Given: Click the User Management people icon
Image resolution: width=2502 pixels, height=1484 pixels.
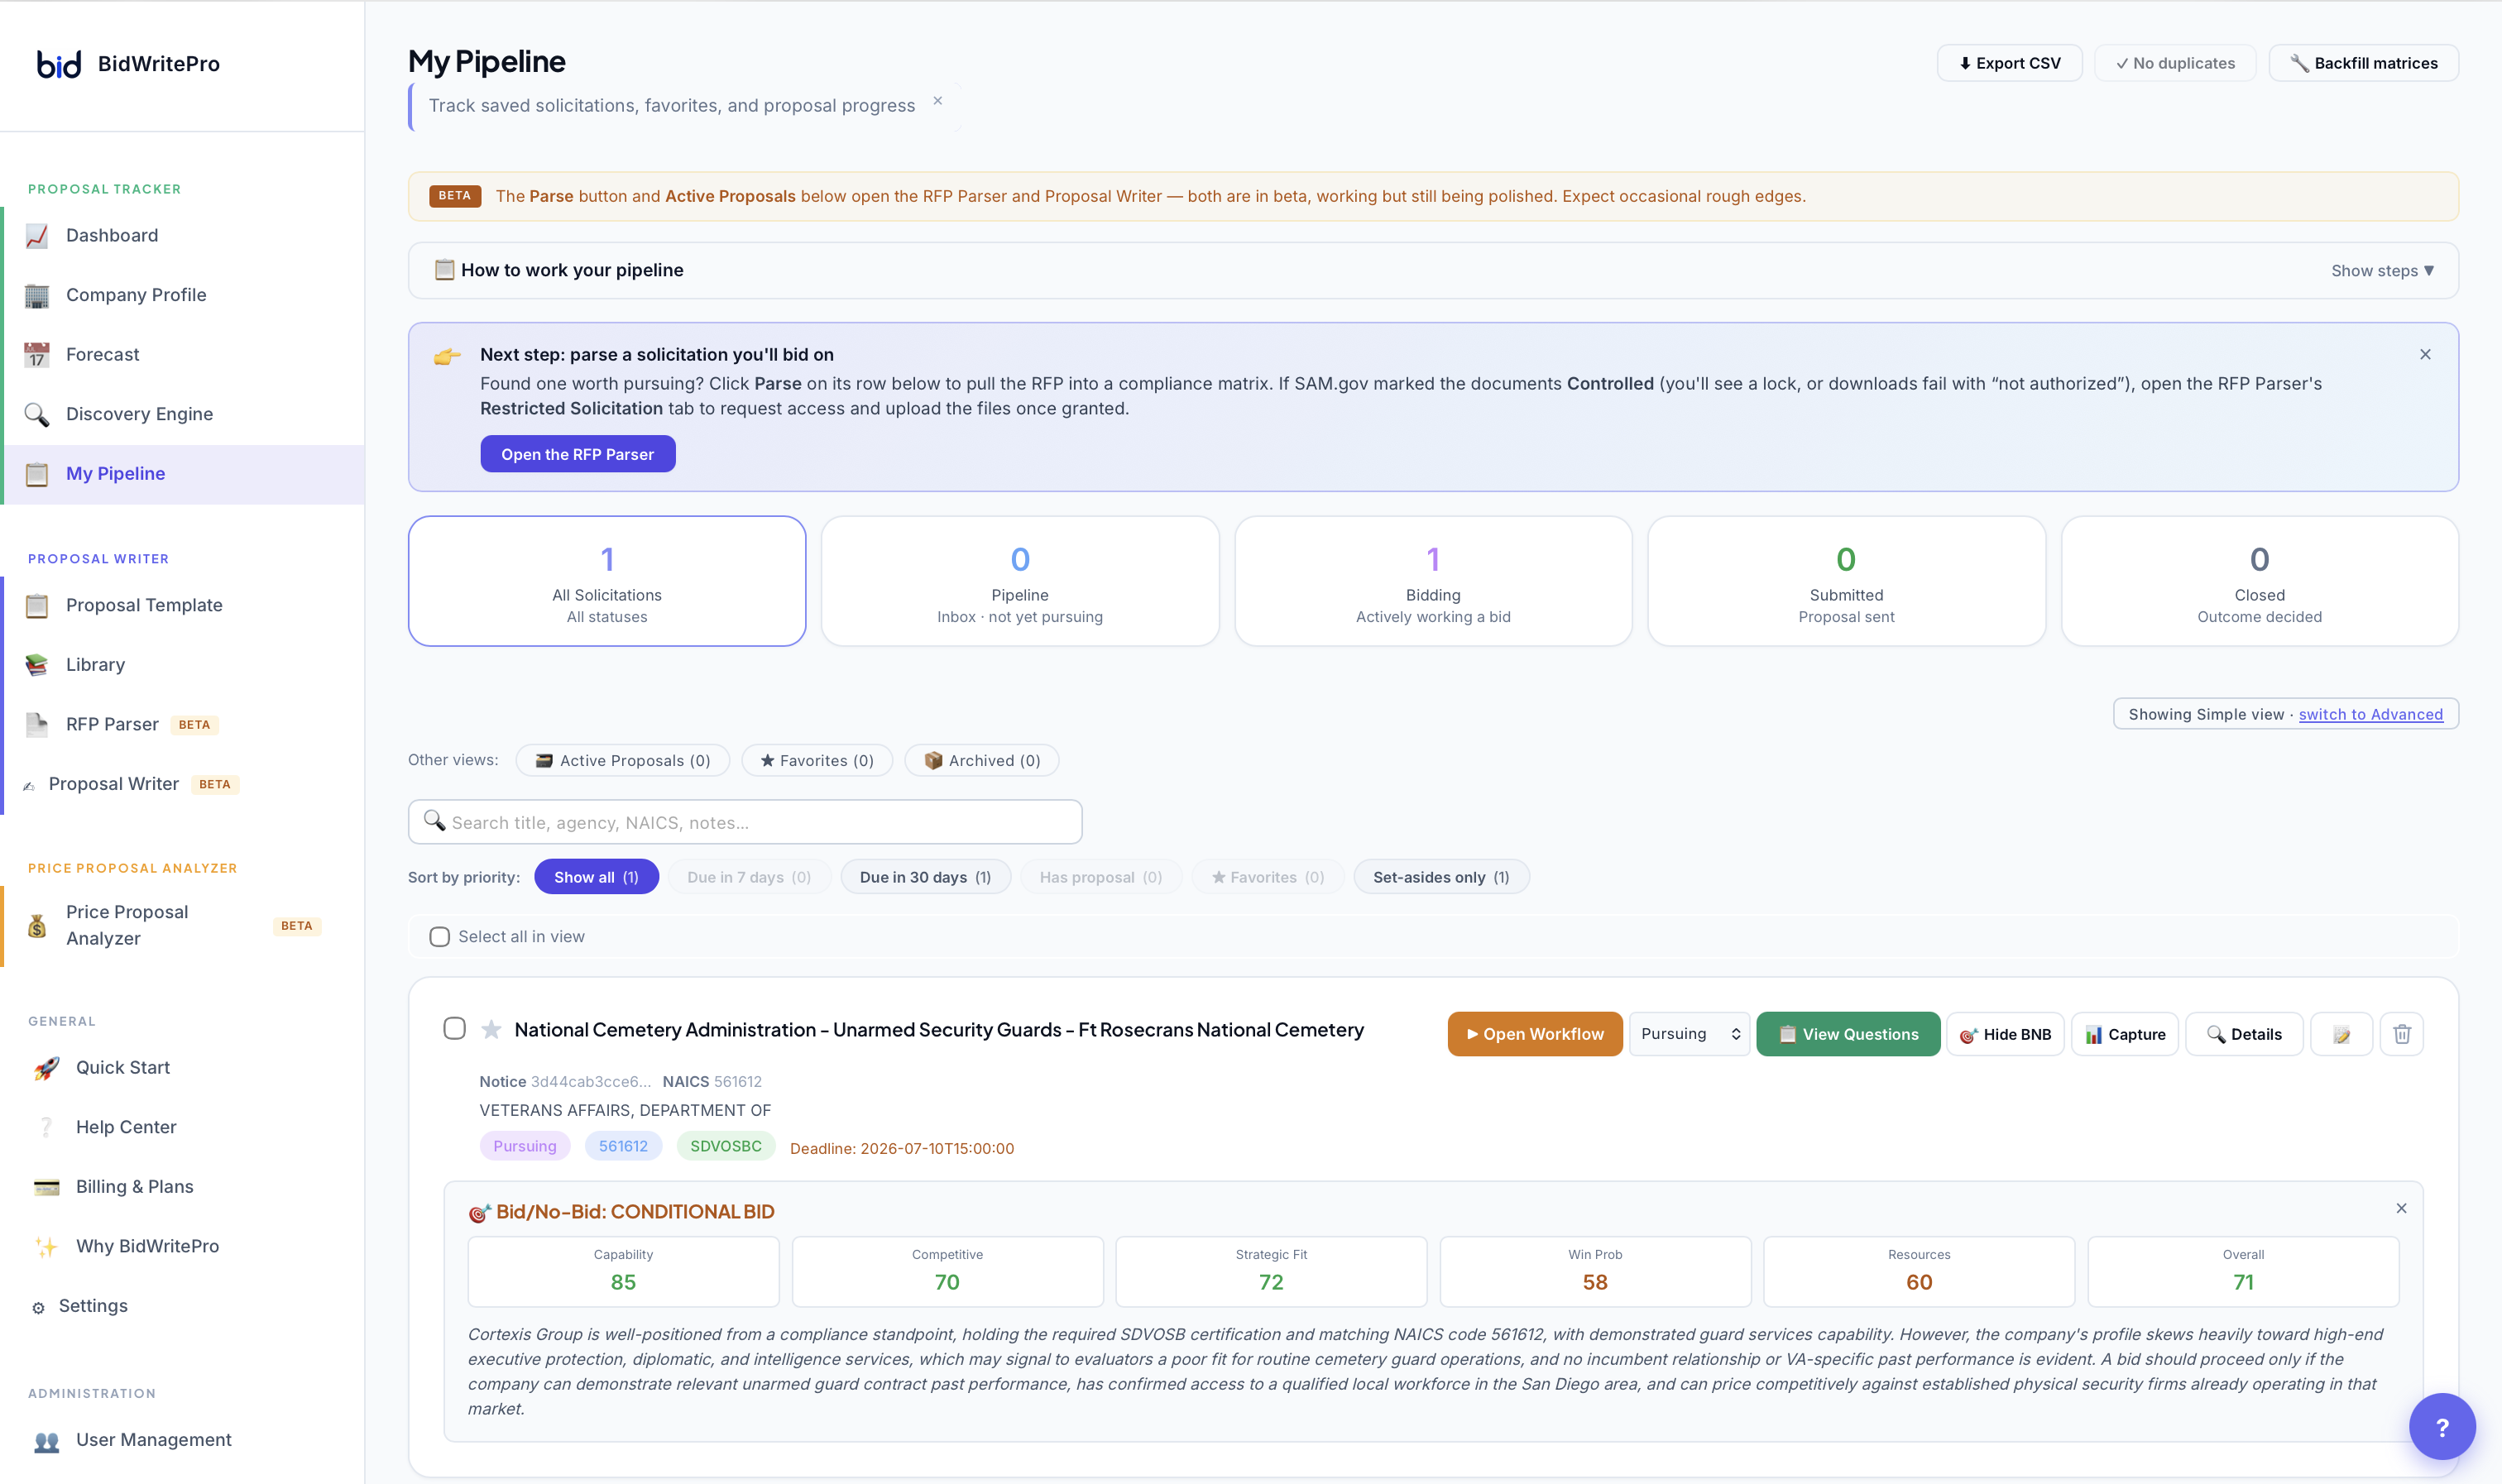Looking at the screenshot, I should (x=46, y=1441).
